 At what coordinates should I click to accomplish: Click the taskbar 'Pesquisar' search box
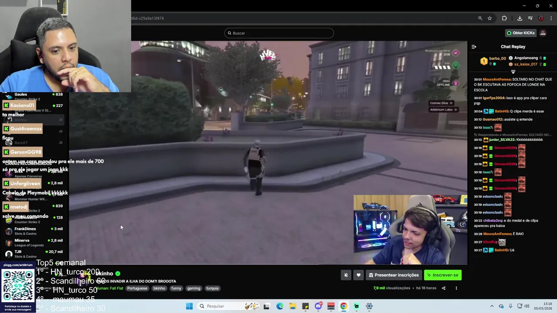click(x=228, y=306)
